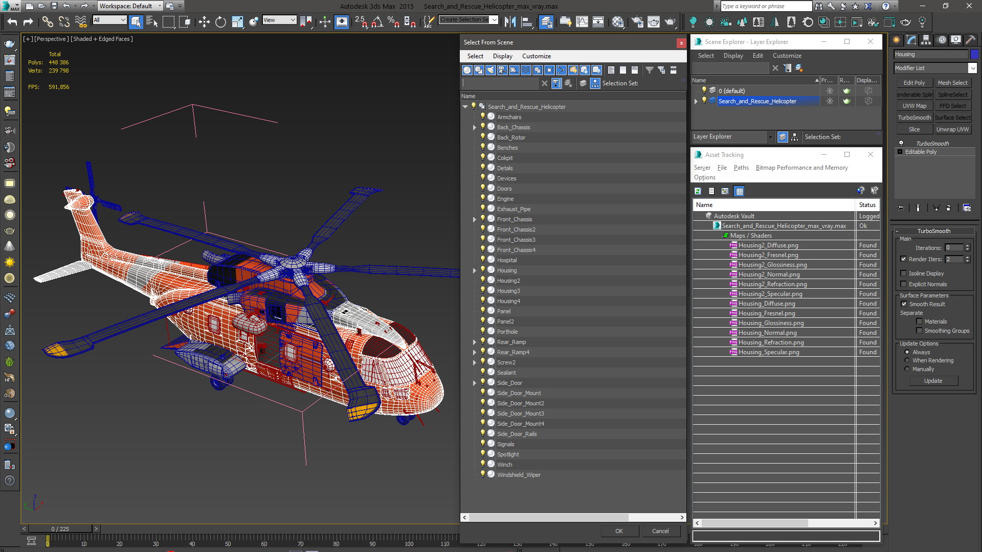The image size is (982, 552).
Task: Click the Render Setup teapot icon
Action: point(637,22)
